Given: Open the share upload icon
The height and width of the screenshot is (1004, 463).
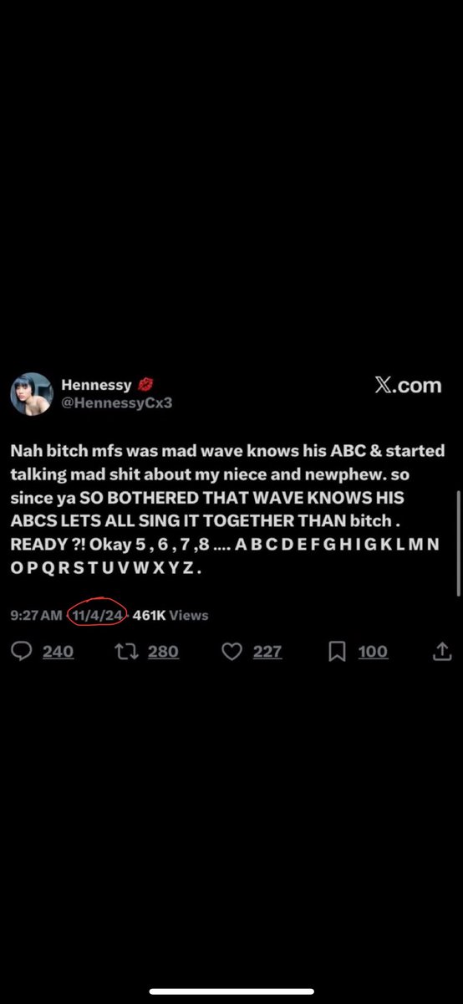Looking at the screenshot, I should [442, 651].
